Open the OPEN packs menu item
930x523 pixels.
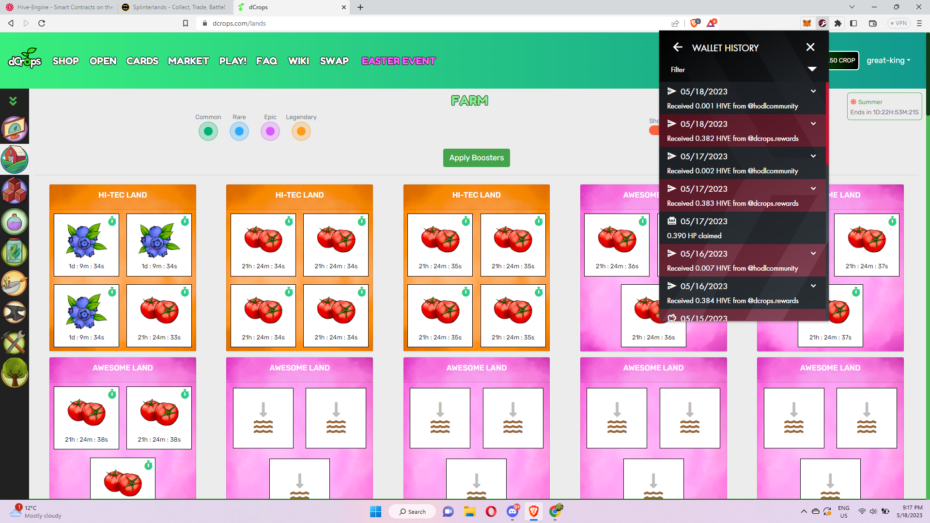click(x=103, y=61)
